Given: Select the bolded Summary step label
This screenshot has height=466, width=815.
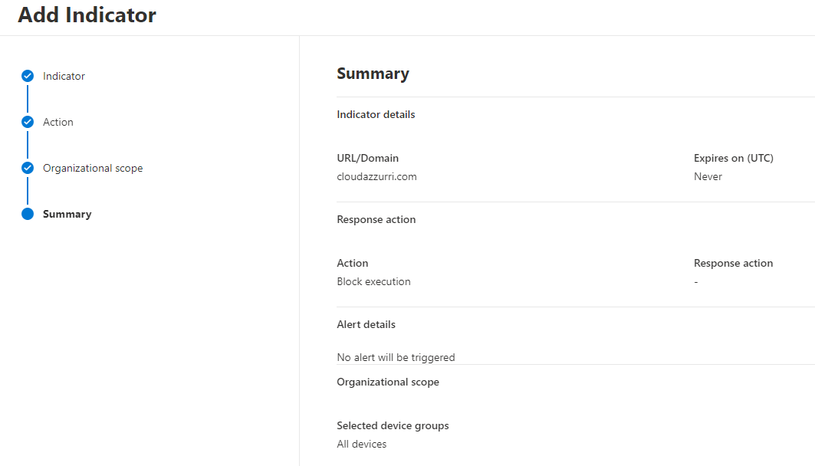Looking at the screenshot, I should pos(67,214).
